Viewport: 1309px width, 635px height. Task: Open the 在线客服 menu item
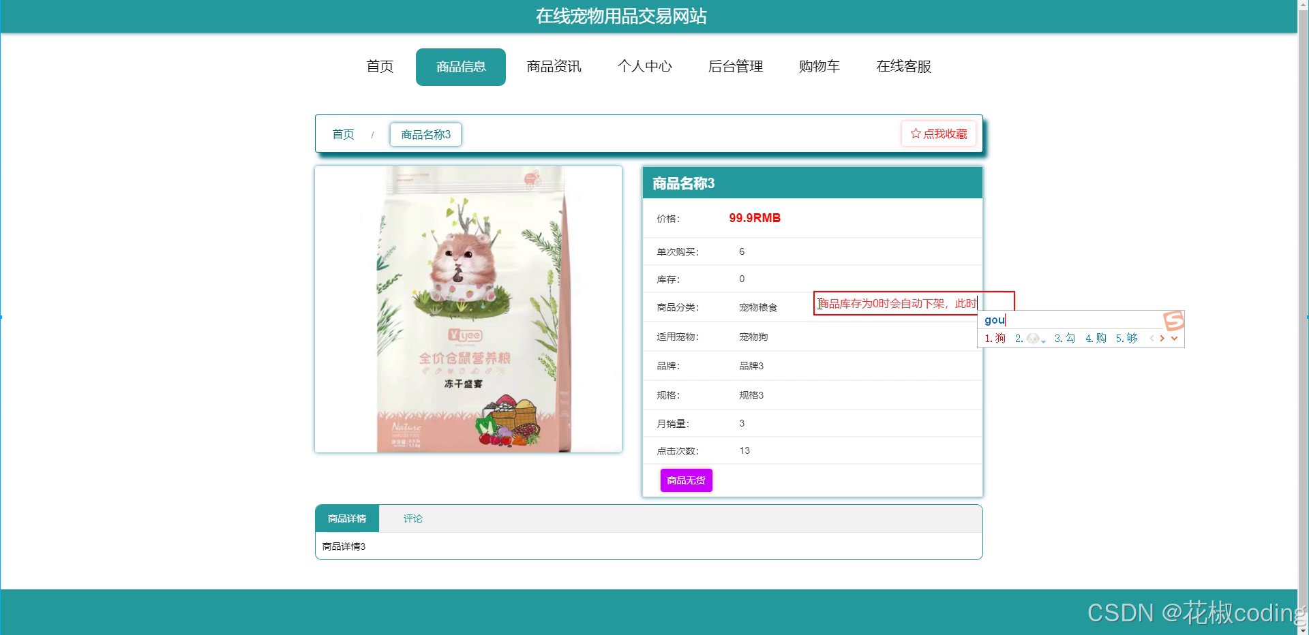(904, 66)
